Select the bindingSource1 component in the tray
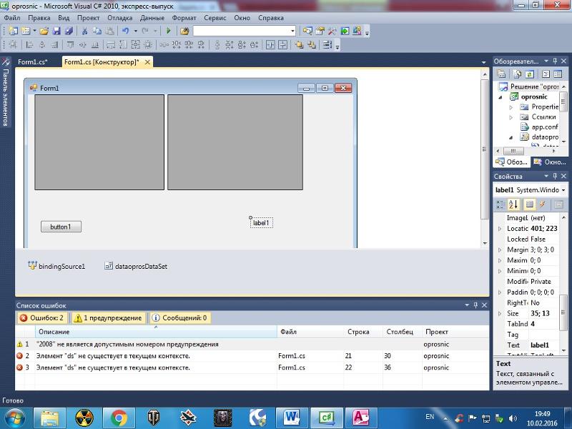 point(56,266)
